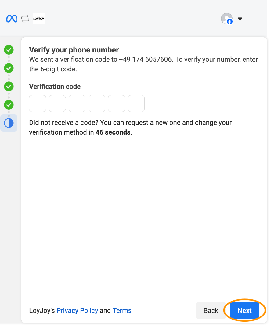Click the Verify your phone number title

coord(74,50)
